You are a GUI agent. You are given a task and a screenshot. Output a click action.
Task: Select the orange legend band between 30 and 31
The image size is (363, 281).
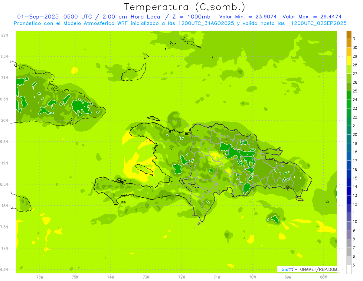[x=349, y=43]
